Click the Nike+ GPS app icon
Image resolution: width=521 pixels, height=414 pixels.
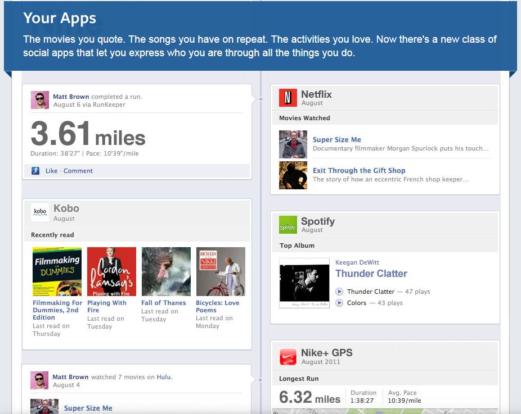[288, 357]
